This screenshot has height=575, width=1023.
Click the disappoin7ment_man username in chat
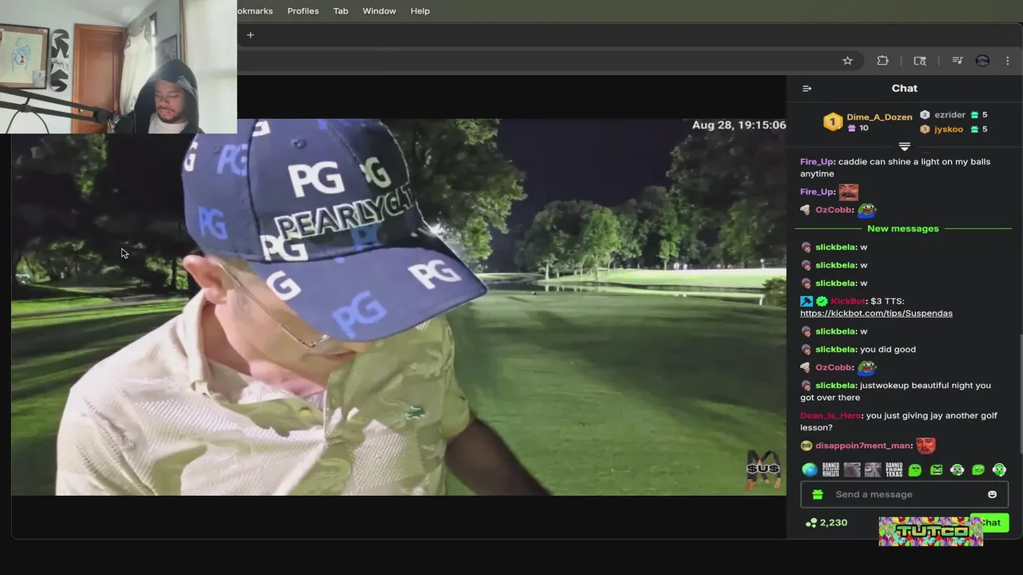click(x=863, y=446)
